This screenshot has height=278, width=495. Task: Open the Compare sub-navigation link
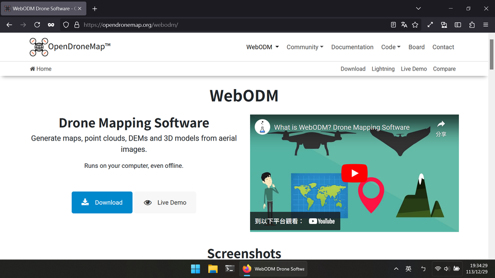point(444,68)
